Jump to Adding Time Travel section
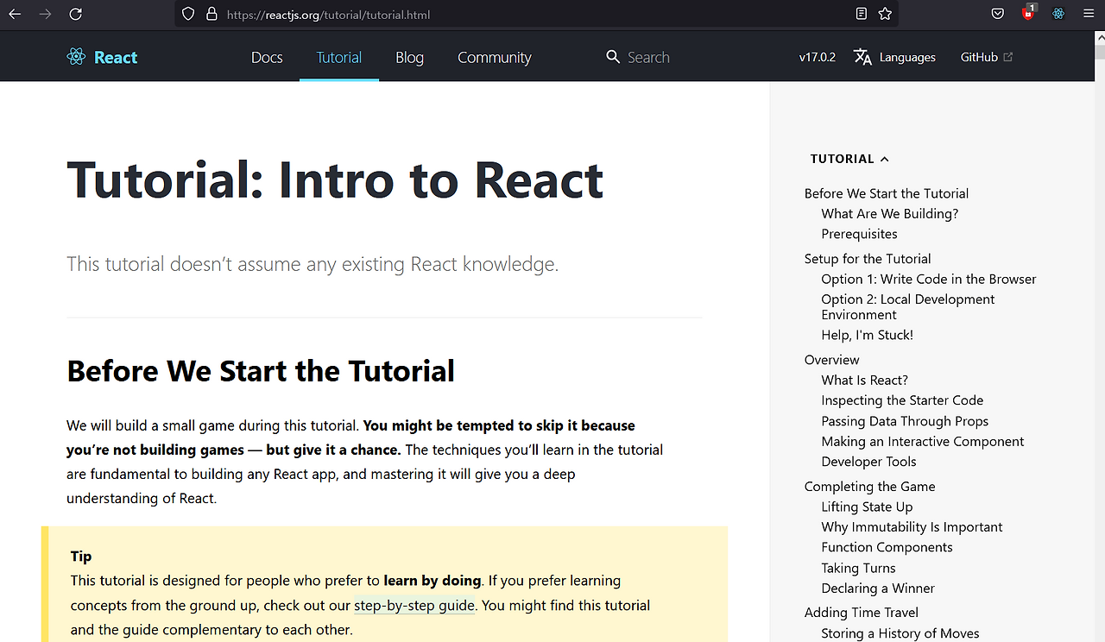The width and height of the screenshot is (1105, 642). tap(862, 613)
